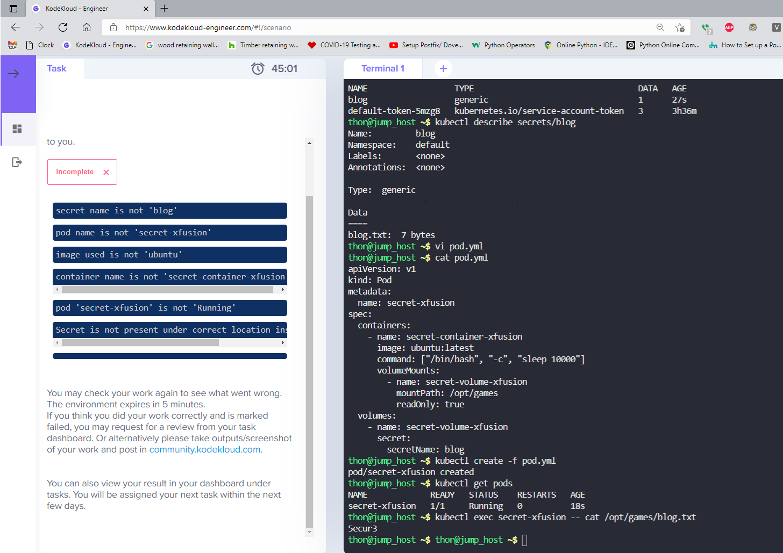Click the address bar URL field
The height and width of the screenshot is (553, 783).
click(x=376, y=27)
